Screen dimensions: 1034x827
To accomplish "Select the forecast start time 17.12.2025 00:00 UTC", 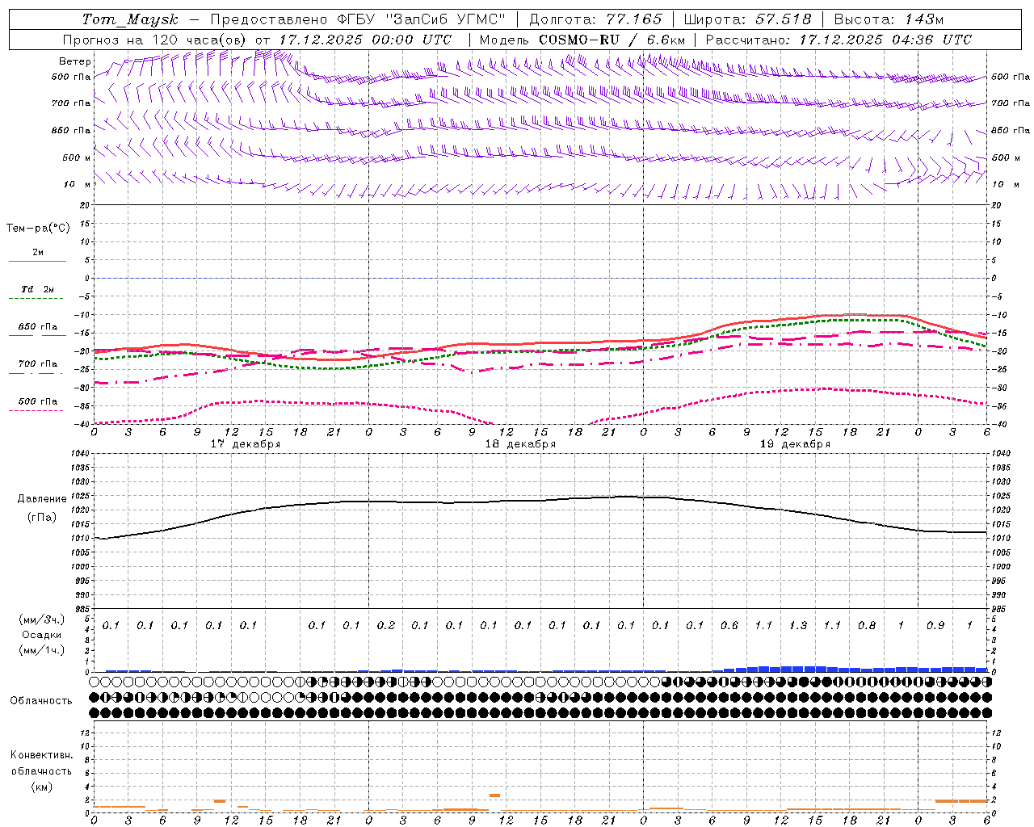I will pos(365,40).
